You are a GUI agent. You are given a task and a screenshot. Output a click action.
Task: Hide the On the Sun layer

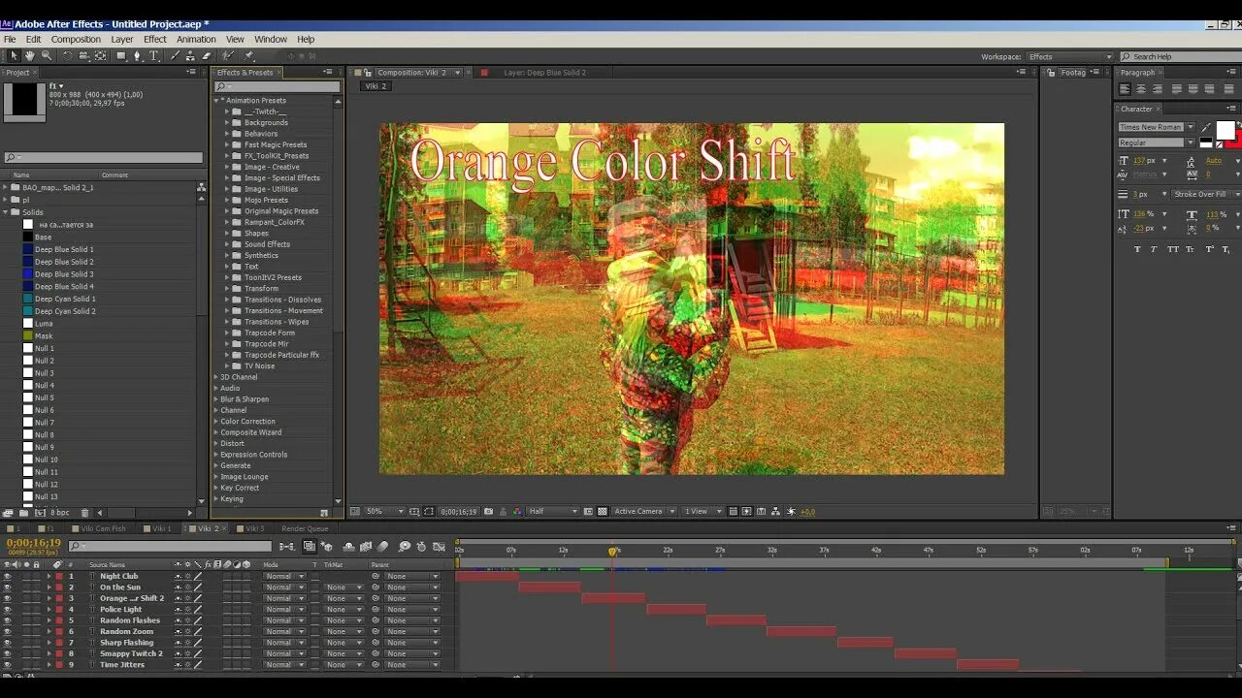click(7, 587)
